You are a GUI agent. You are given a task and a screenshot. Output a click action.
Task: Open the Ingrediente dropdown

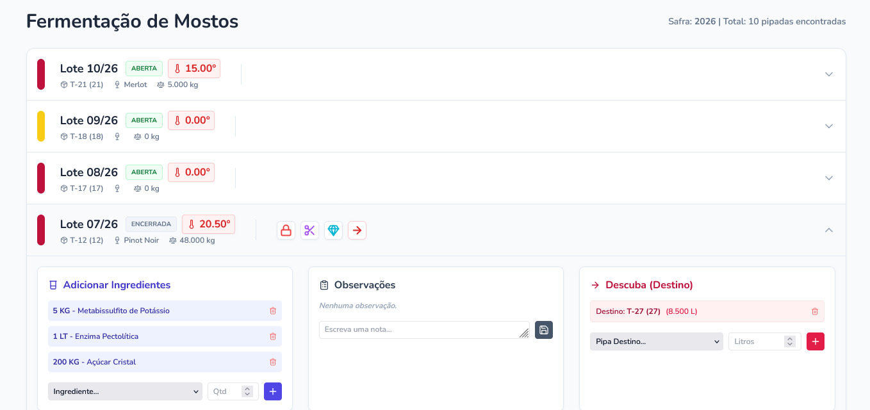point(125,391)
